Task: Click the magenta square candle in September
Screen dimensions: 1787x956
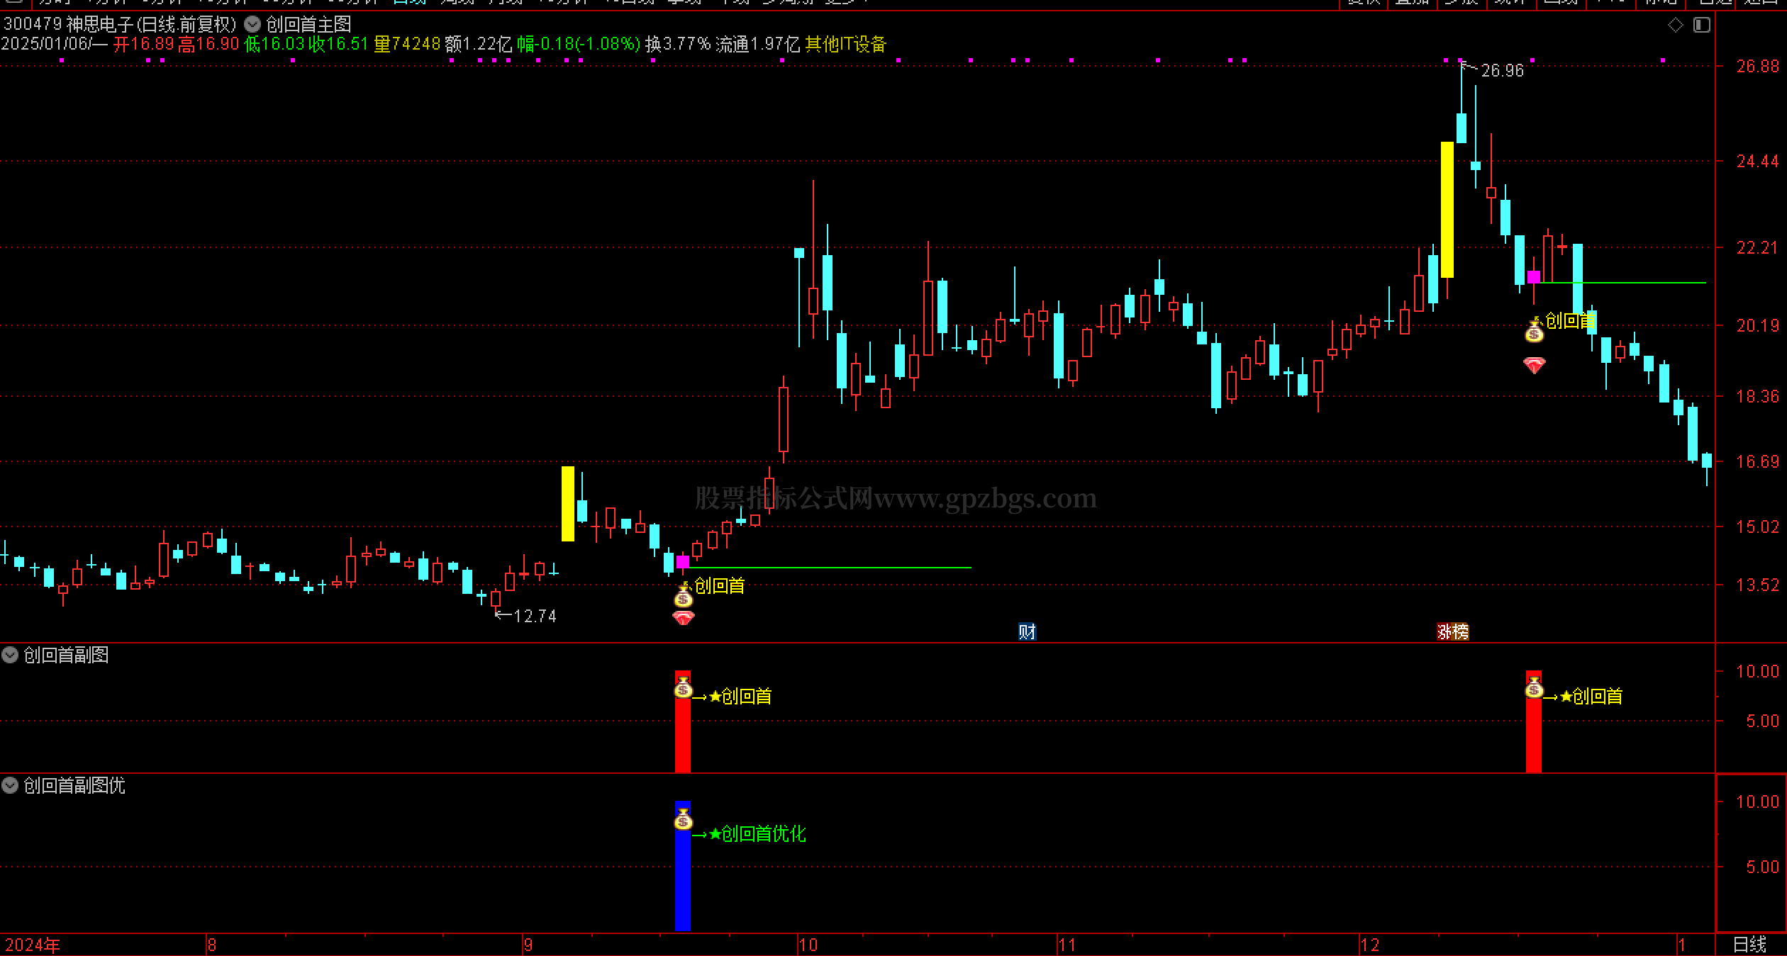Action: [x=683, y=561]
